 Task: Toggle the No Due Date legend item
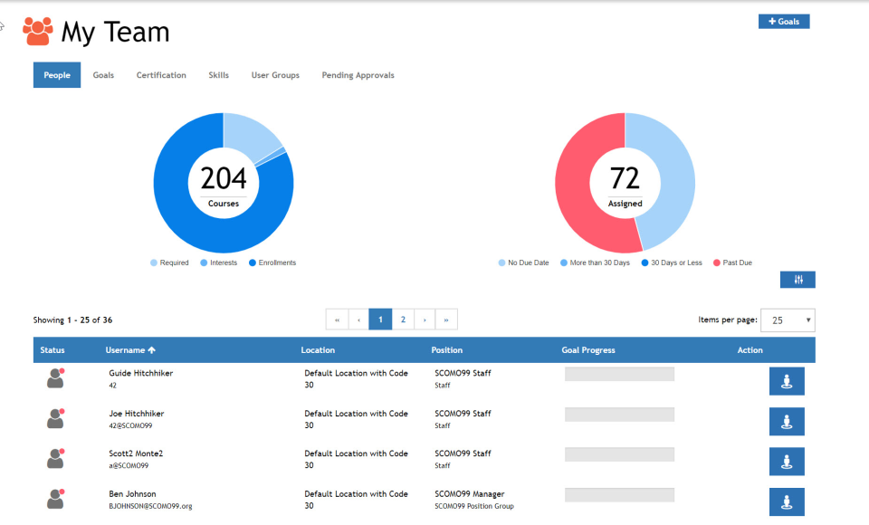tap(524, 262)
